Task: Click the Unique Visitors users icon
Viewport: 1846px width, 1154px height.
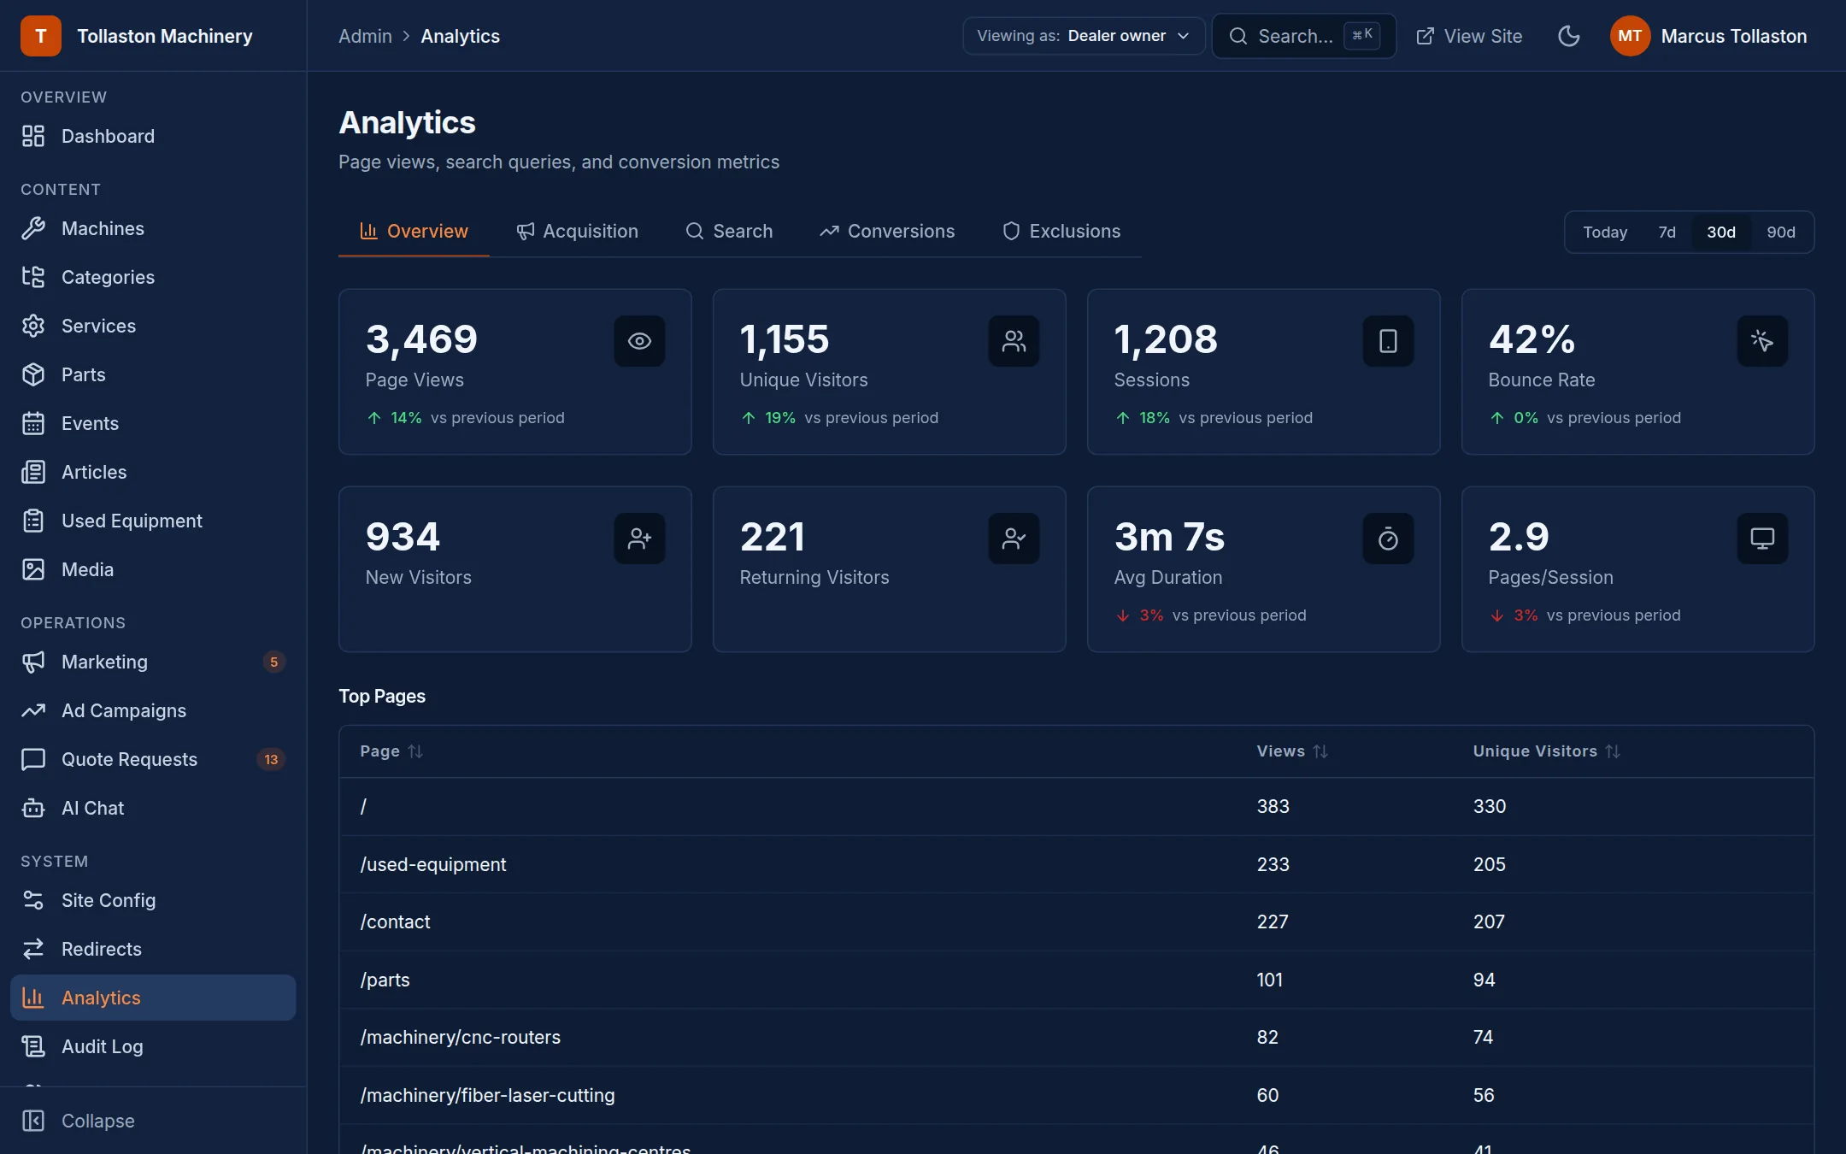Action: coord(1014,341)
